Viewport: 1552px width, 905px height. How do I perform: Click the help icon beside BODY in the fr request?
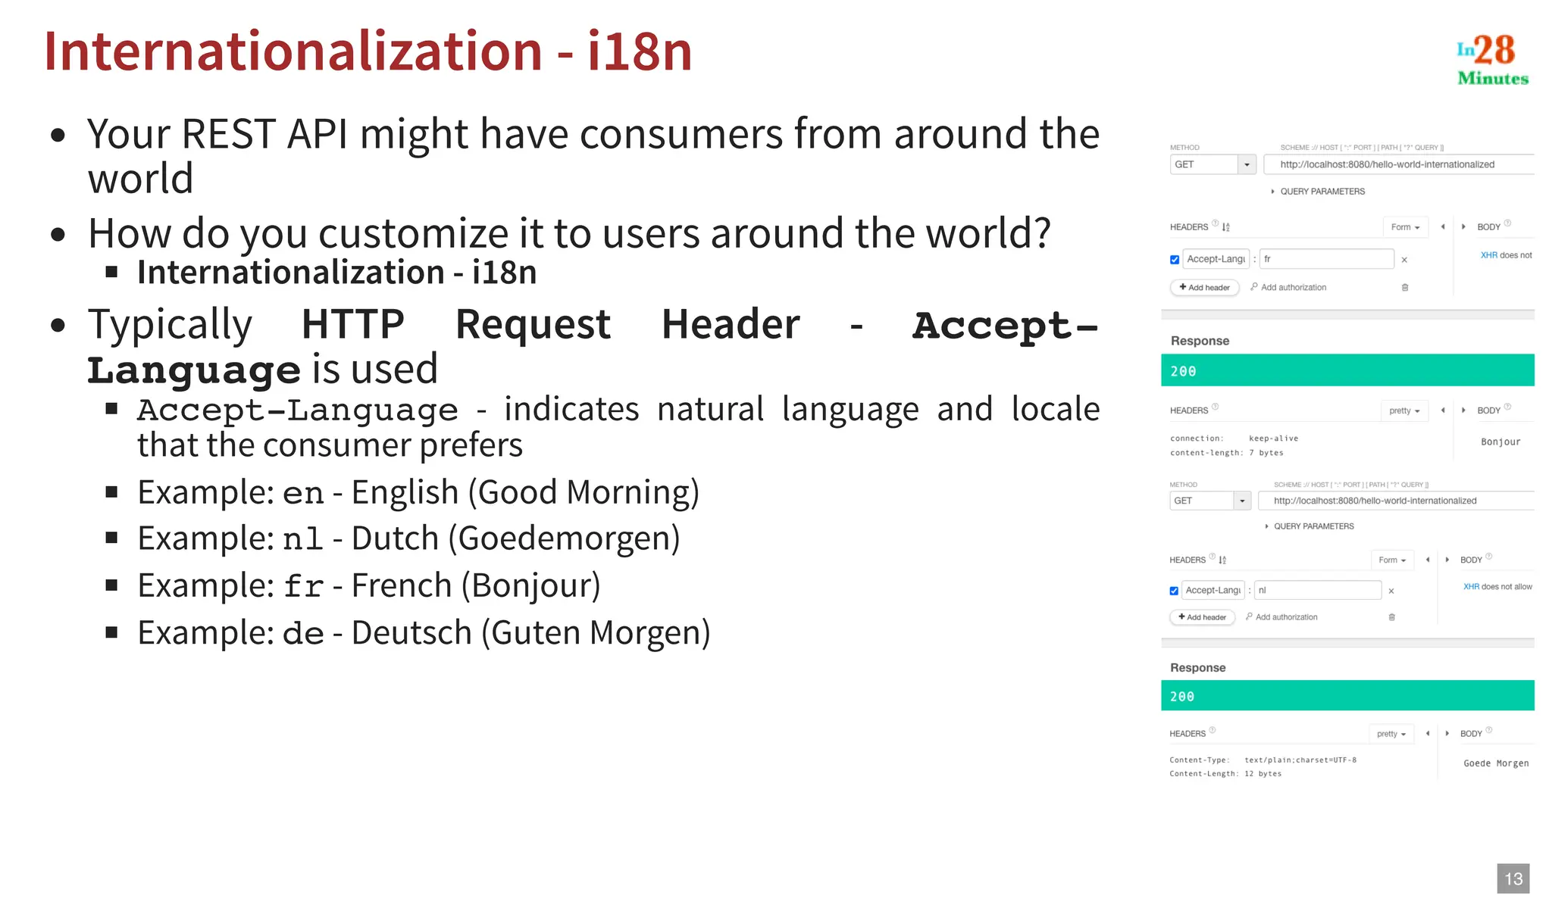[x=1507, y=223]
